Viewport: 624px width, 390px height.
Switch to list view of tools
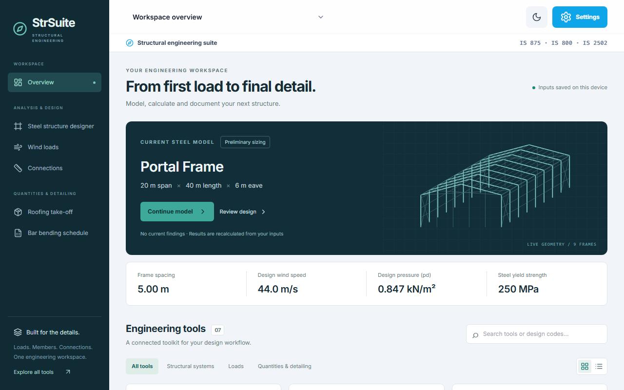point(599,366)
